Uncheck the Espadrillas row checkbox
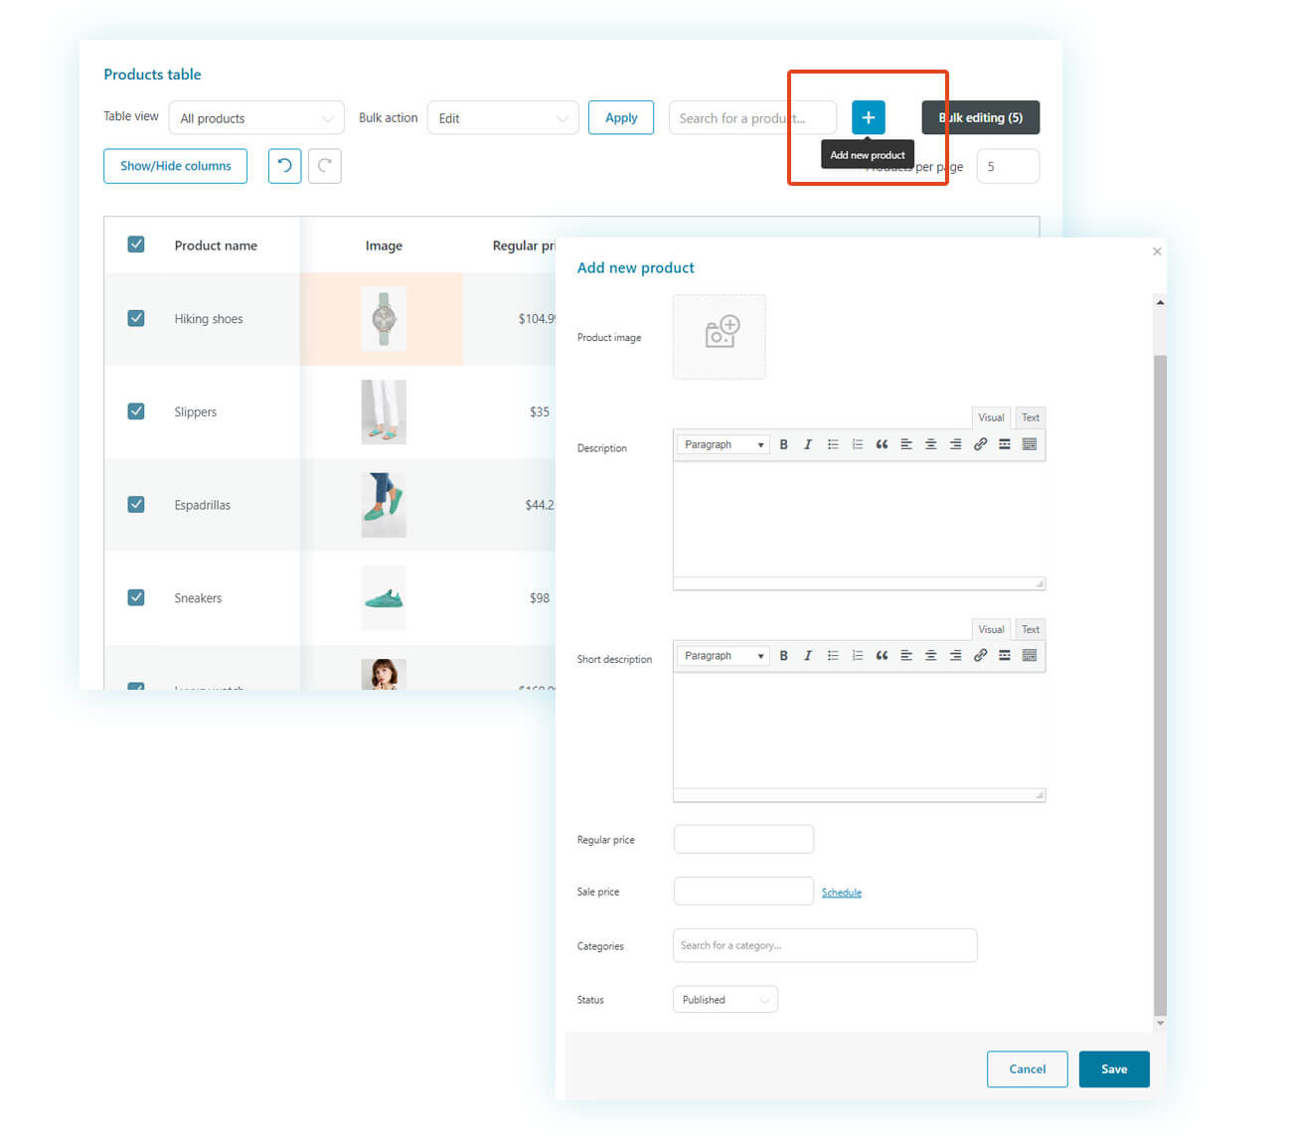1292x1143 pixels. coord(136,505)
